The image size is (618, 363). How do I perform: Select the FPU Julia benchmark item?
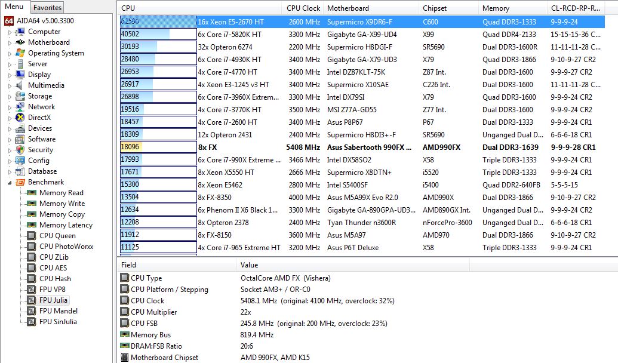[53, 300]
